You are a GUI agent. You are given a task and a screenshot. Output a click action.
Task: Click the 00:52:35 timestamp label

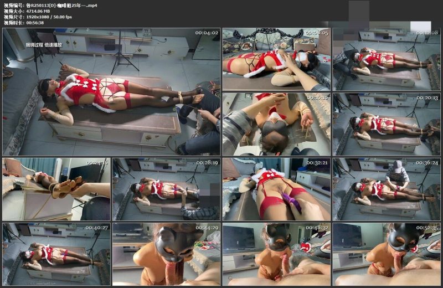pyautogui.click(x=427, y=228)
